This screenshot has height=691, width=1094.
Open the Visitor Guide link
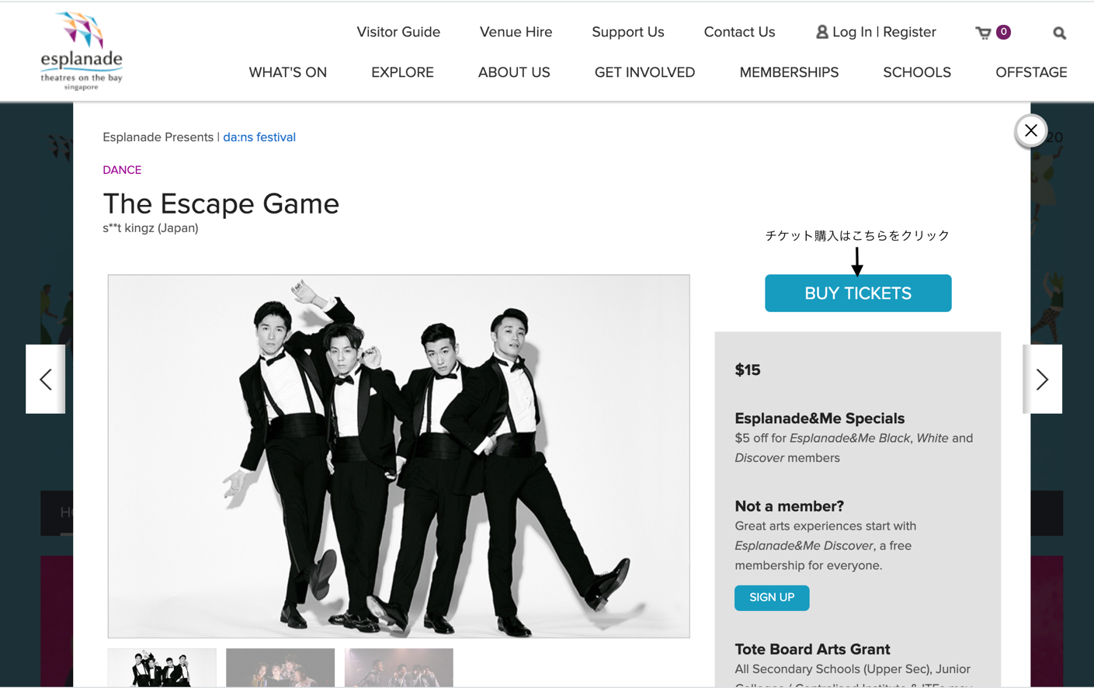[398, 32]
